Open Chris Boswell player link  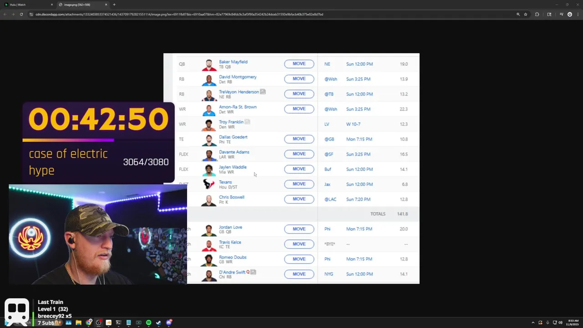coord(231,197)
